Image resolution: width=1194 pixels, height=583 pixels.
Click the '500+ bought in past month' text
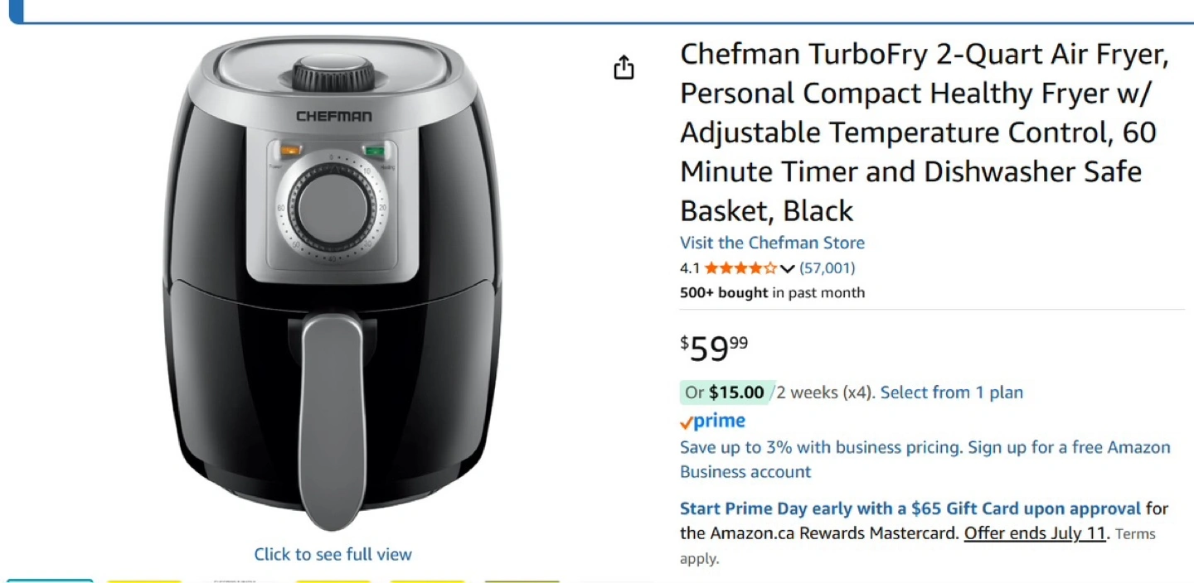tap(772, 292)
